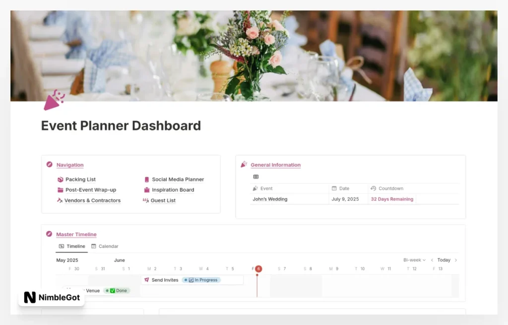This screenshot has width=508, height=325.
Task: Open the Bi-week range dropdown
Action: [x=414, y=260]
